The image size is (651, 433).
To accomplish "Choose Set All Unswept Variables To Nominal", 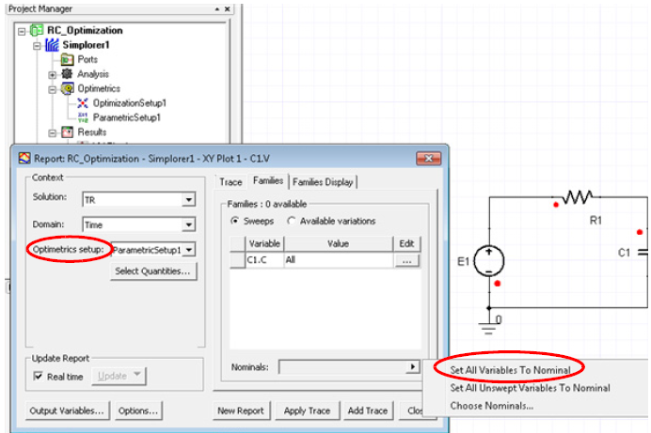I will 531,388.
